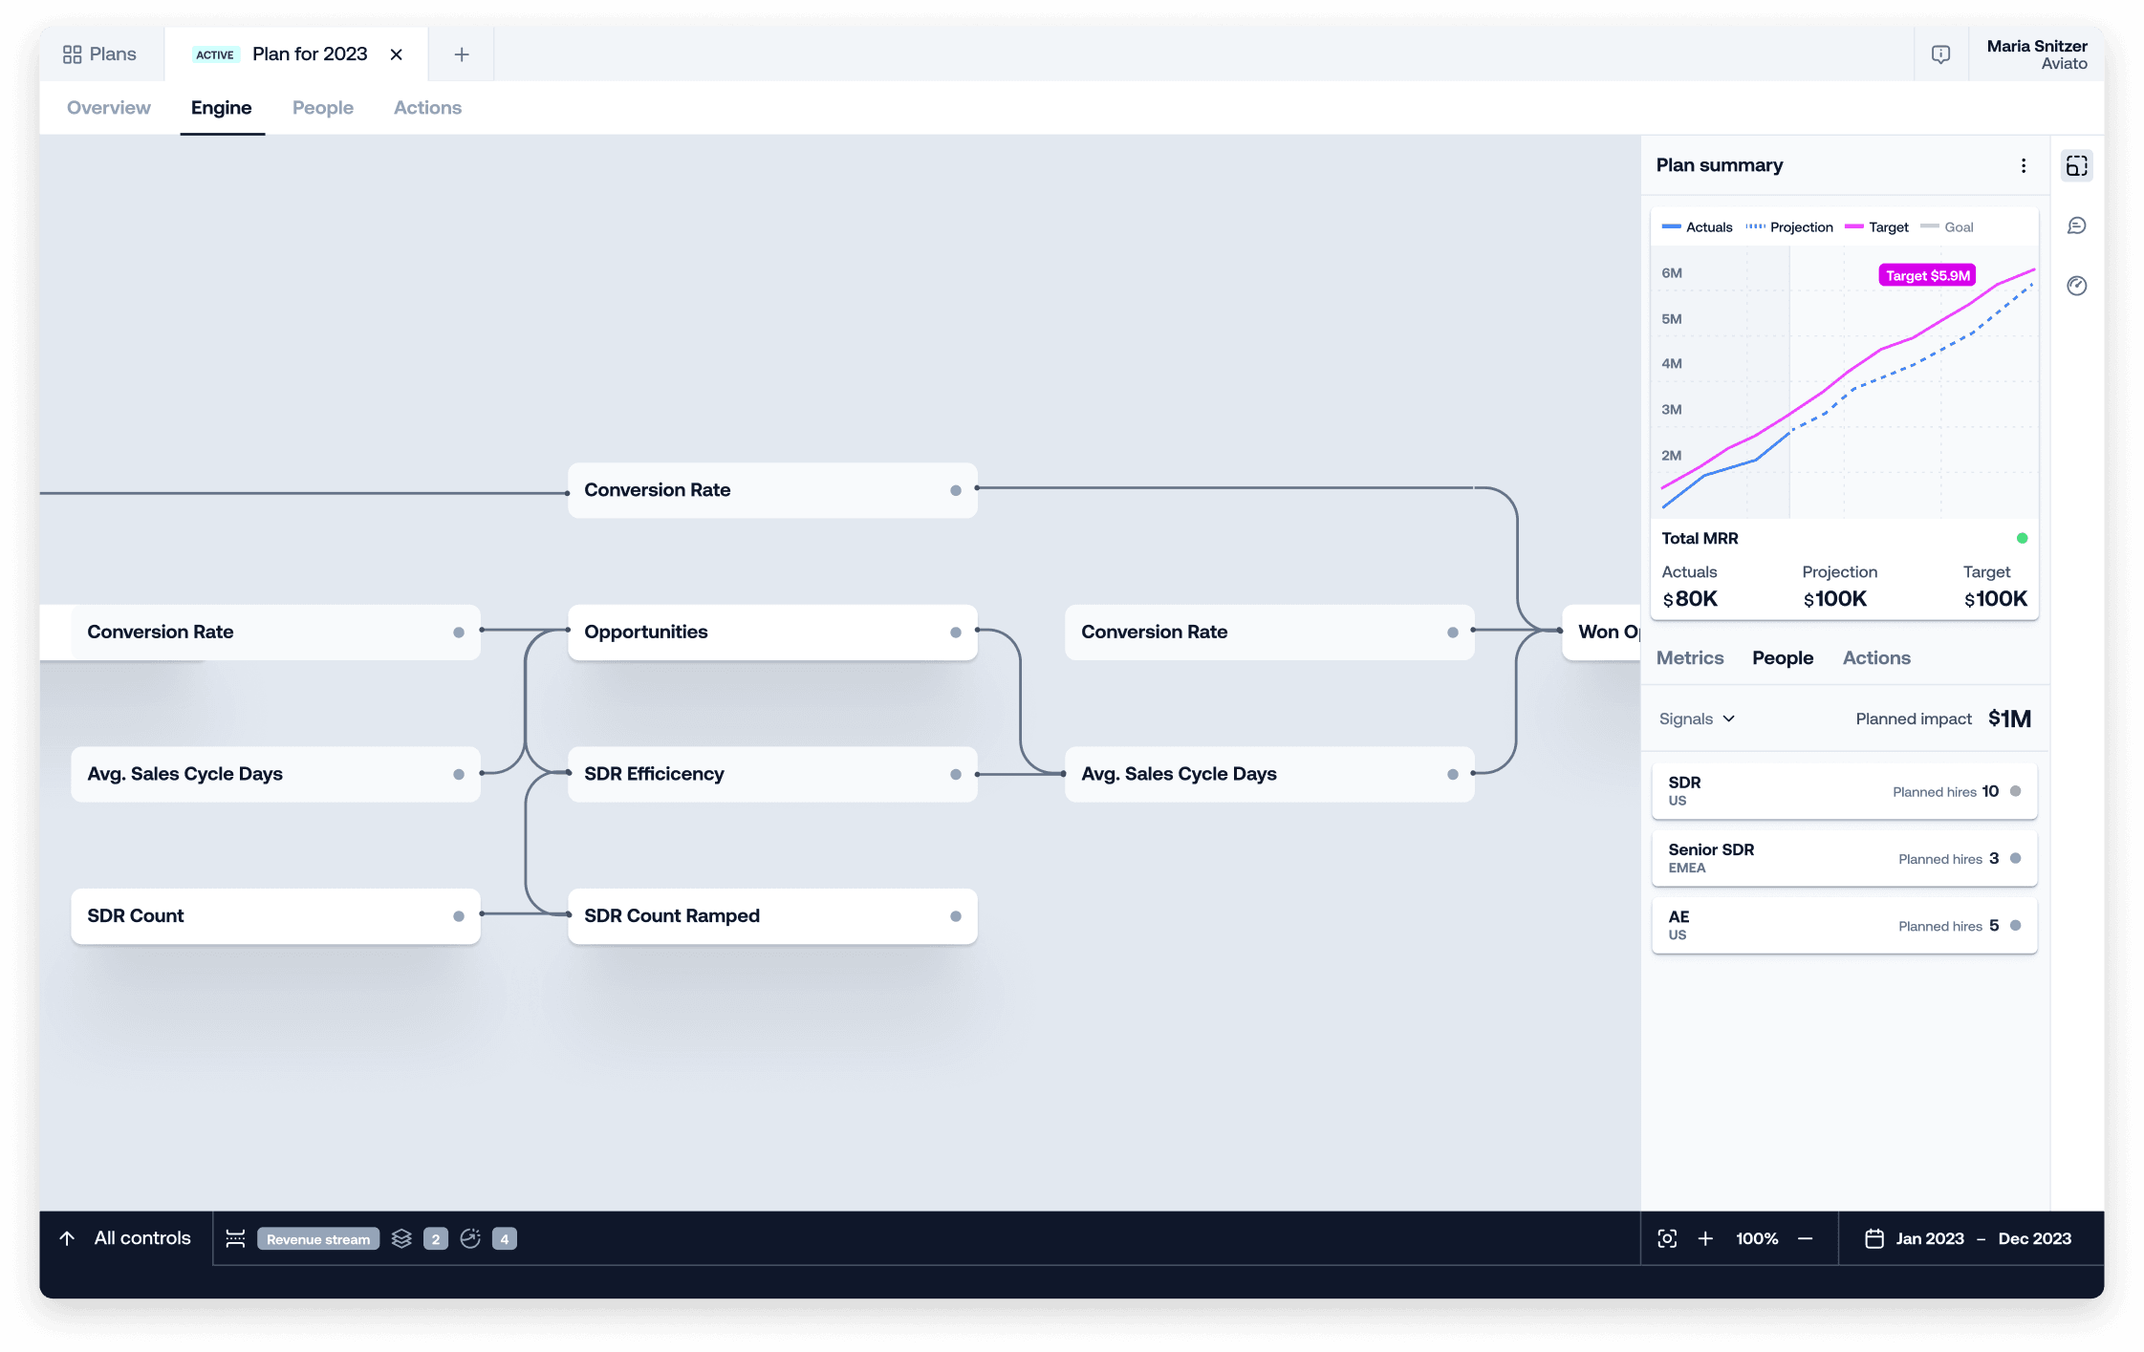Viewport: 2144px width, 1352px height.
Task: Open the comments icon in right sidebar
Action: click(2076, 225)
